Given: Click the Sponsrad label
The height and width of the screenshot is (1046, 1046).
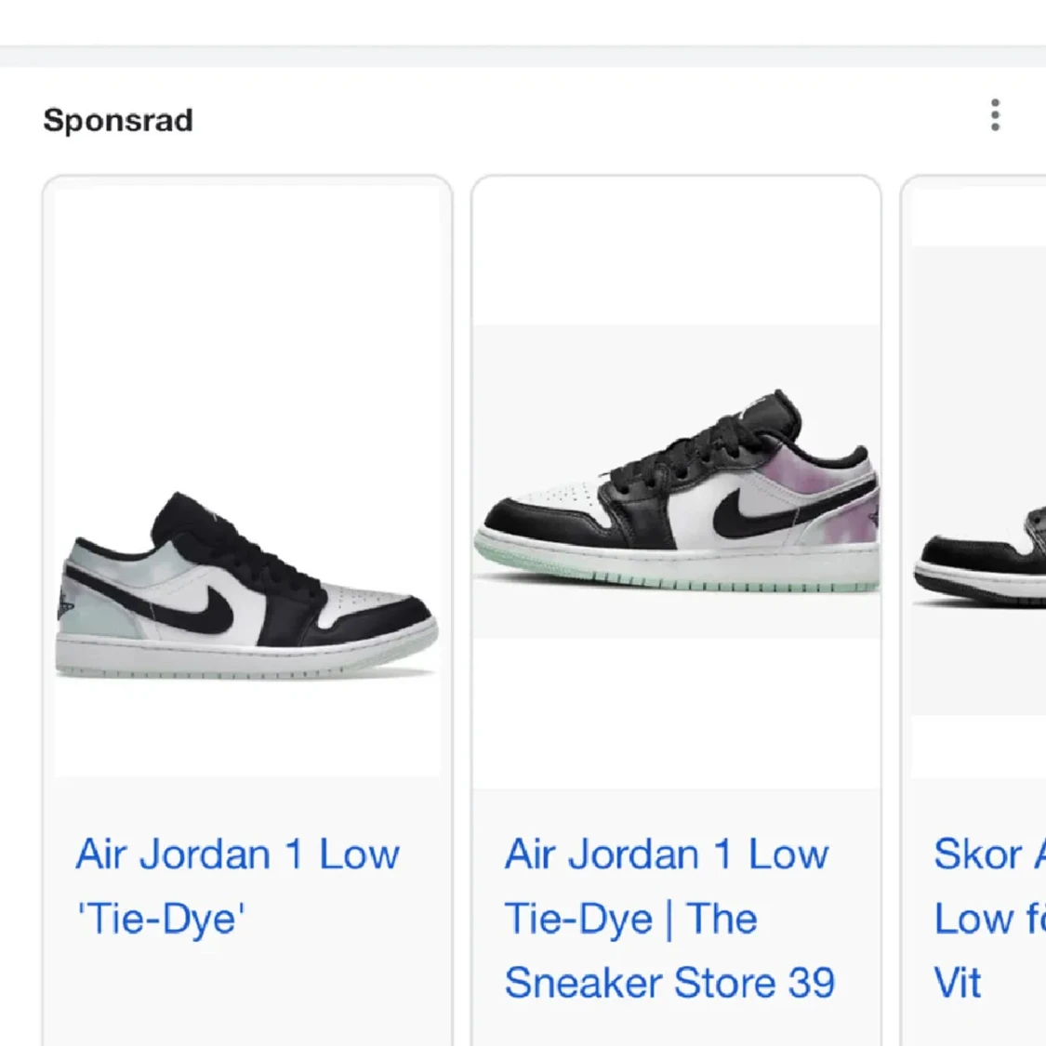Looking at the screenshot, I should [x=118, y=121].
